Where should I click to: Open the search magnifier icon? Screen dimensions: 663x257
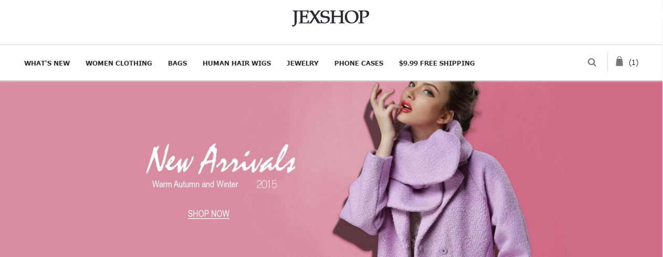coord(592,62)
